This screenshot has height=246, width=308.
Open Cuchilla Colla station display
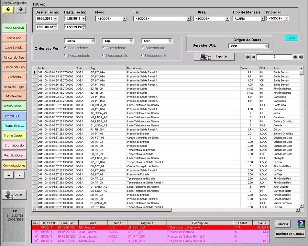click(x=14, y=48)
